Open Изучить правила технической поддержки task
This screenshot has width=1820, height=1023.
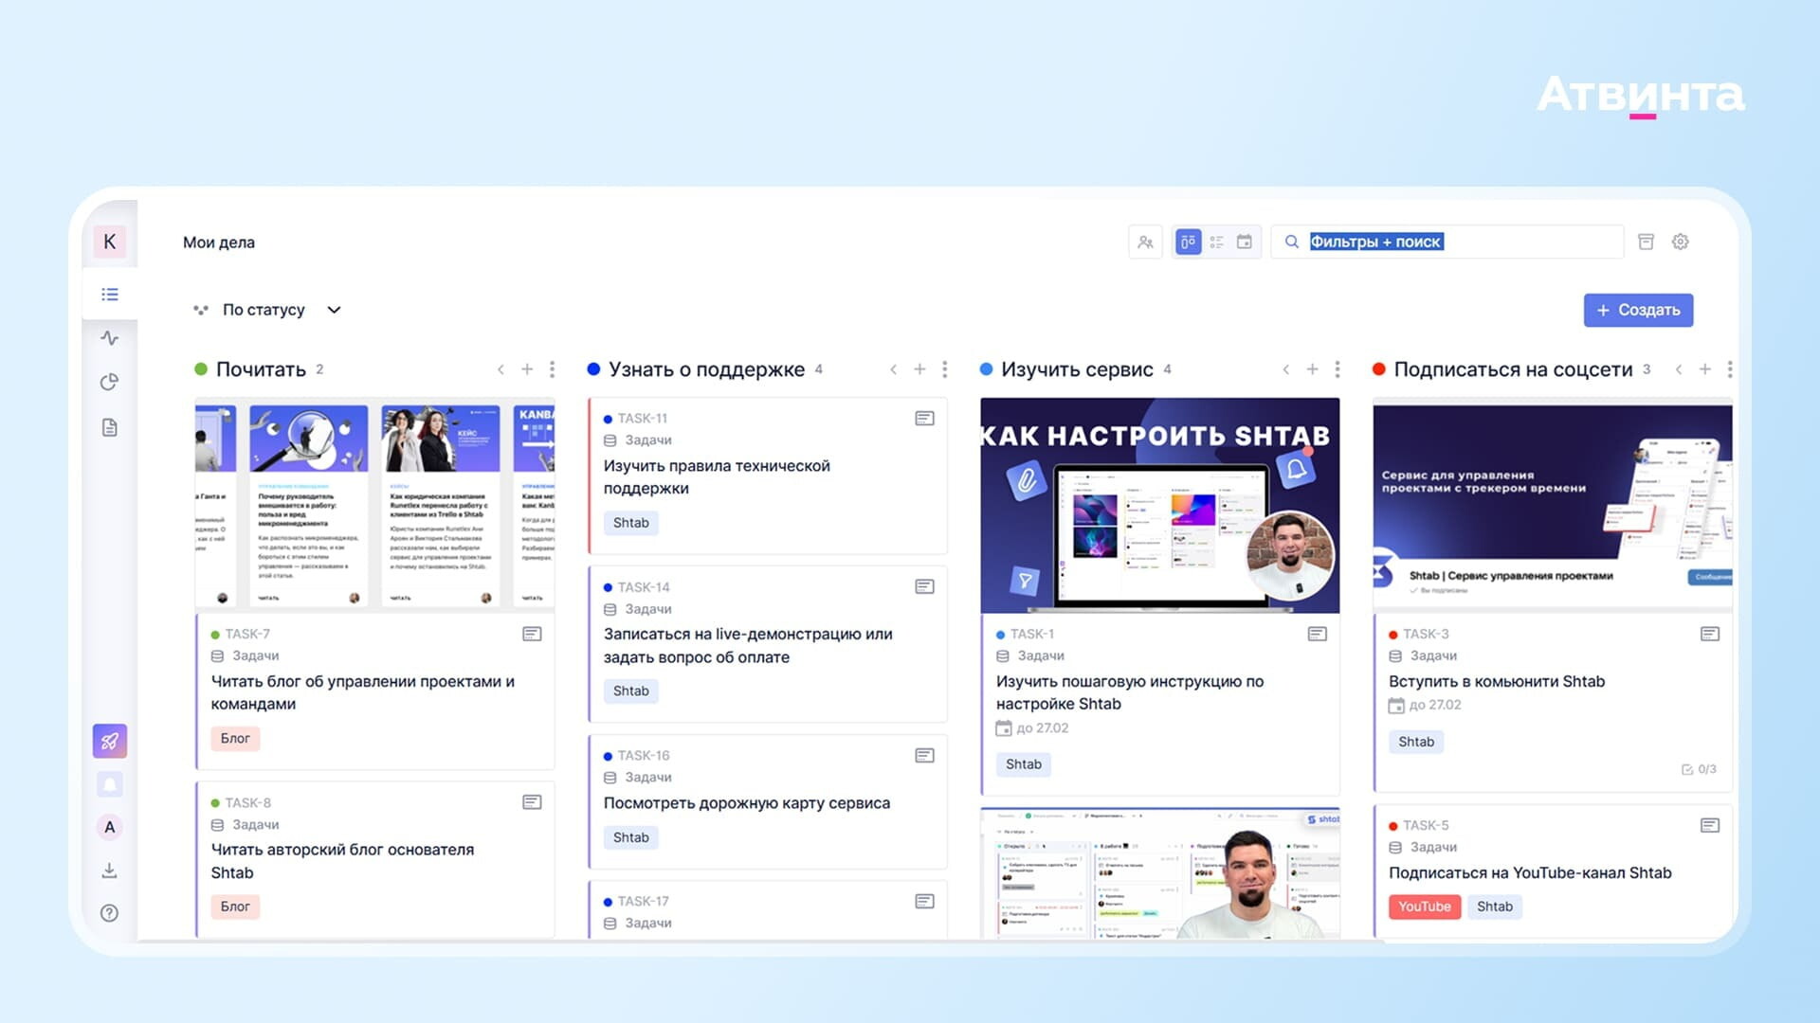[x=717, y=477]
